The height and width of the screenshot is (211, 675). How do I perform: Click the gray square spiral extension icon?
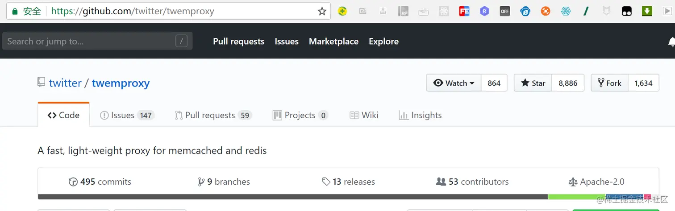[x=363, y=11]
